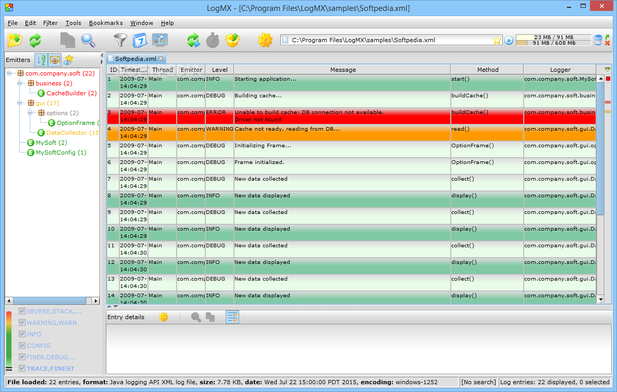Click the blue play button beside the path field

tap(509, 41)
